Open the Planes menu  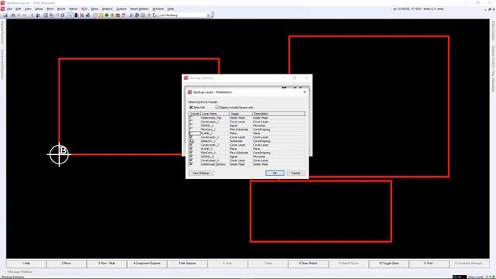pyautogui.click(x=74, y=9)
